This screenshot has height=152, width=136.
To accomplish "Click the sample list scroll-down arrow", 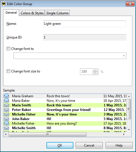I will pos(129,129).
